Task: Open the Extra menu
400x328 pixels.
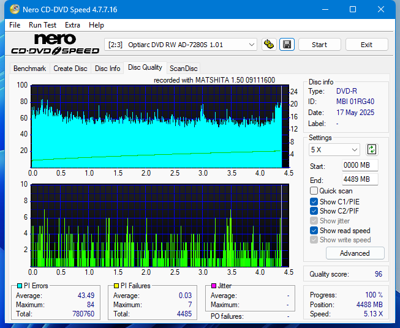Action: pos(72,25)
